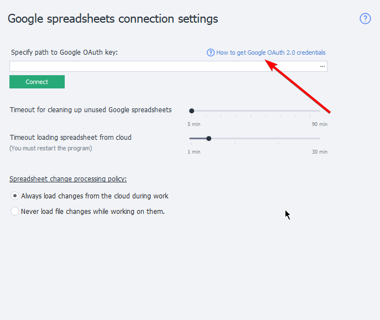Open file browser with the ellipsis button
Image resolution: width=380 pixels, height=320 pixels.
[x=322, y=66]
